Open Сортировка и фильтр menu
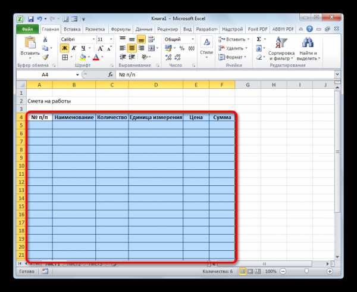 (x=281, y=48)
